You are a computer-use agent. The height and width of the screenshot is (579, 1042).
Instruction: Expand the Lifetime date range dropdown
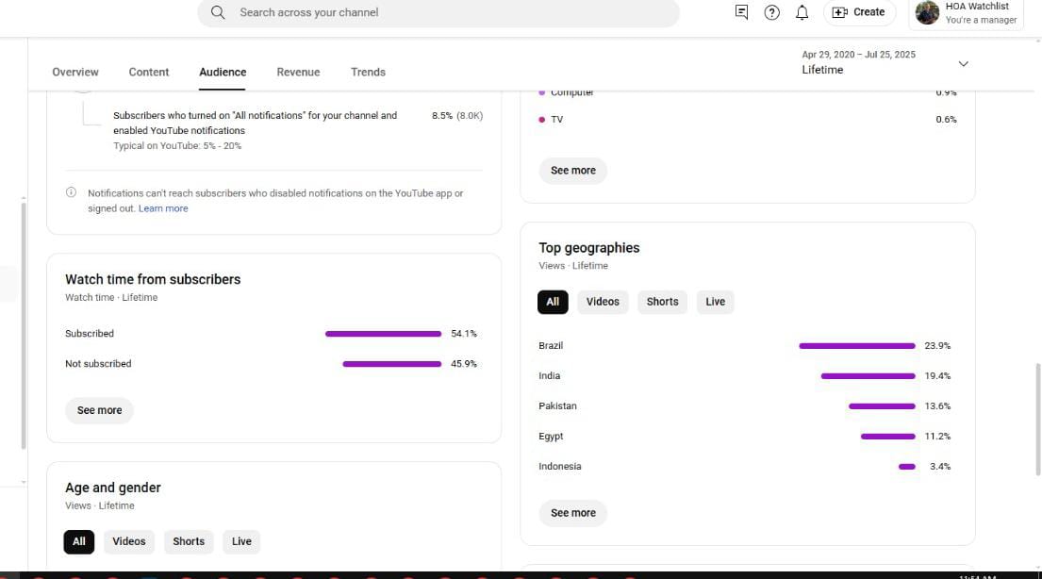pyautogui.click(x=962, y=63)
